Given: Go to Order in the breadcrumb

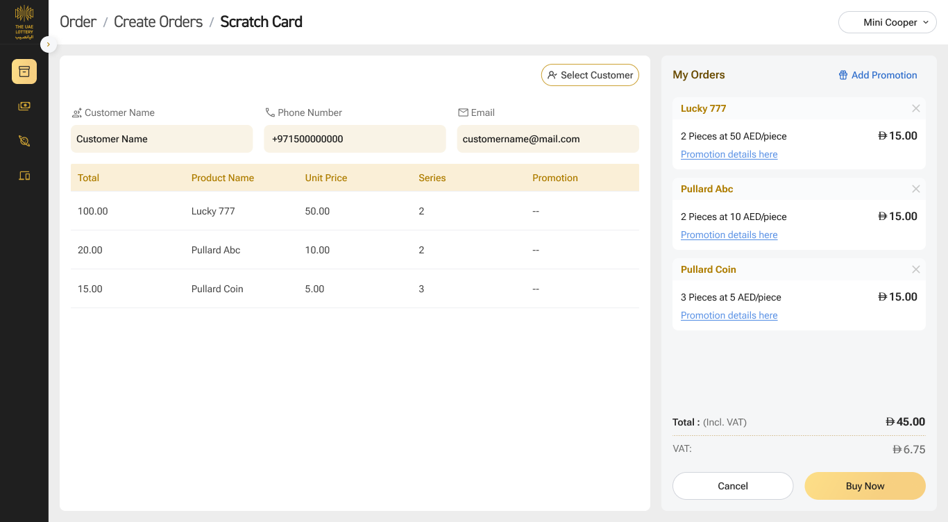Looking at the screenshot, I should (x=78, y=22).
